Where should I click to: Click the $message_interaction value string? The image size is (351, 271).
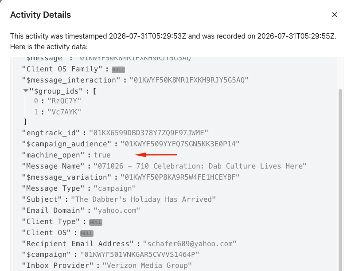pos(189,80)
